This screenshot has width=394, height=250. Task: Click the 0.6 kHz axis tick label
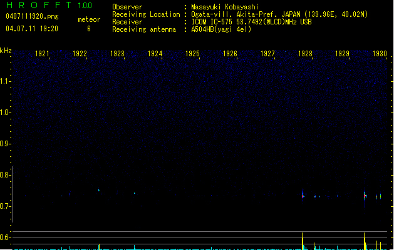click(x=5, y=237)
